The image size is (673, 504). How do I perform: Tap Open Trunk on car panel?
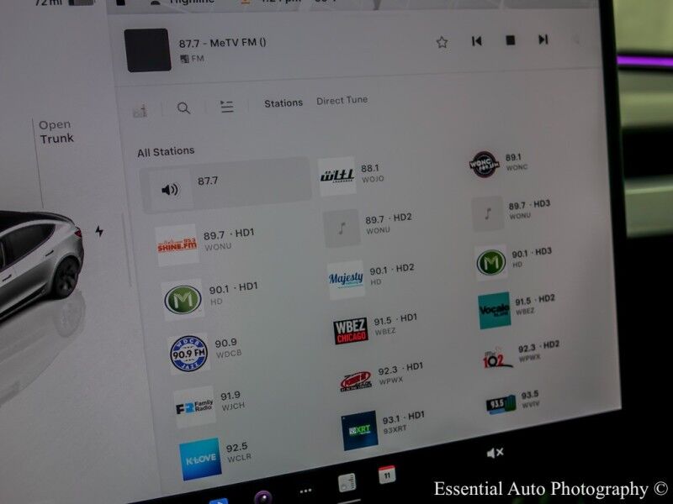click(x=56, y=132)
